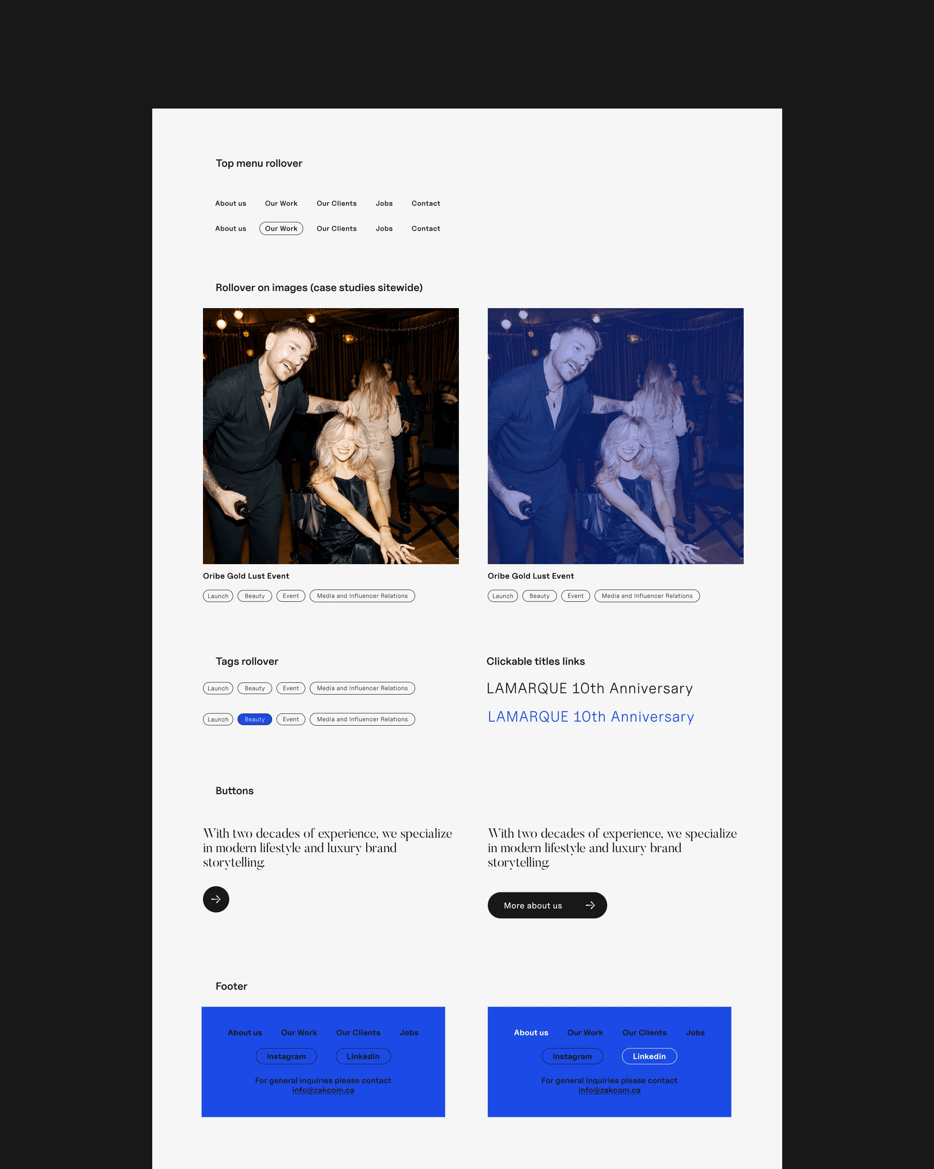Expand the 'Our Clients' menu item
This screenshot has height=1169, width=934.
[x=336, y=202]
